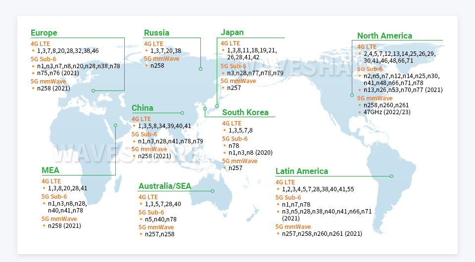Click the n75,n76 (2021) entry
This screenshot has height=262, width=475.
pyautogui.click(x=58, y=73)
